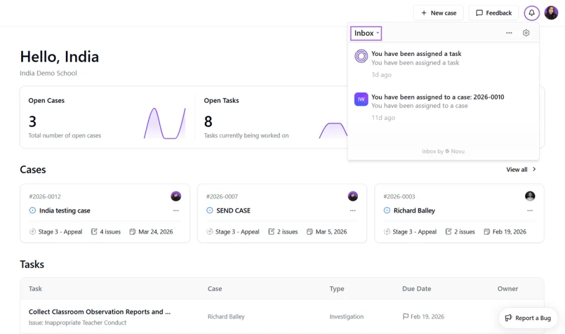Click status circle icon on Richard Balley card

pos(387,210)
